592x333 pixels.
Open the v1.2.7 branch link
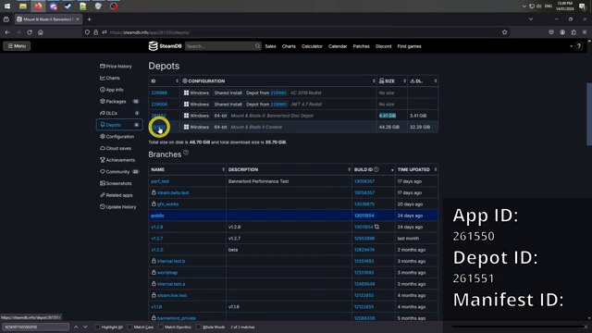157,239
